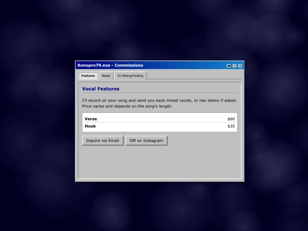Select the DJ Mixing/Hosting tab

(130, 76)
